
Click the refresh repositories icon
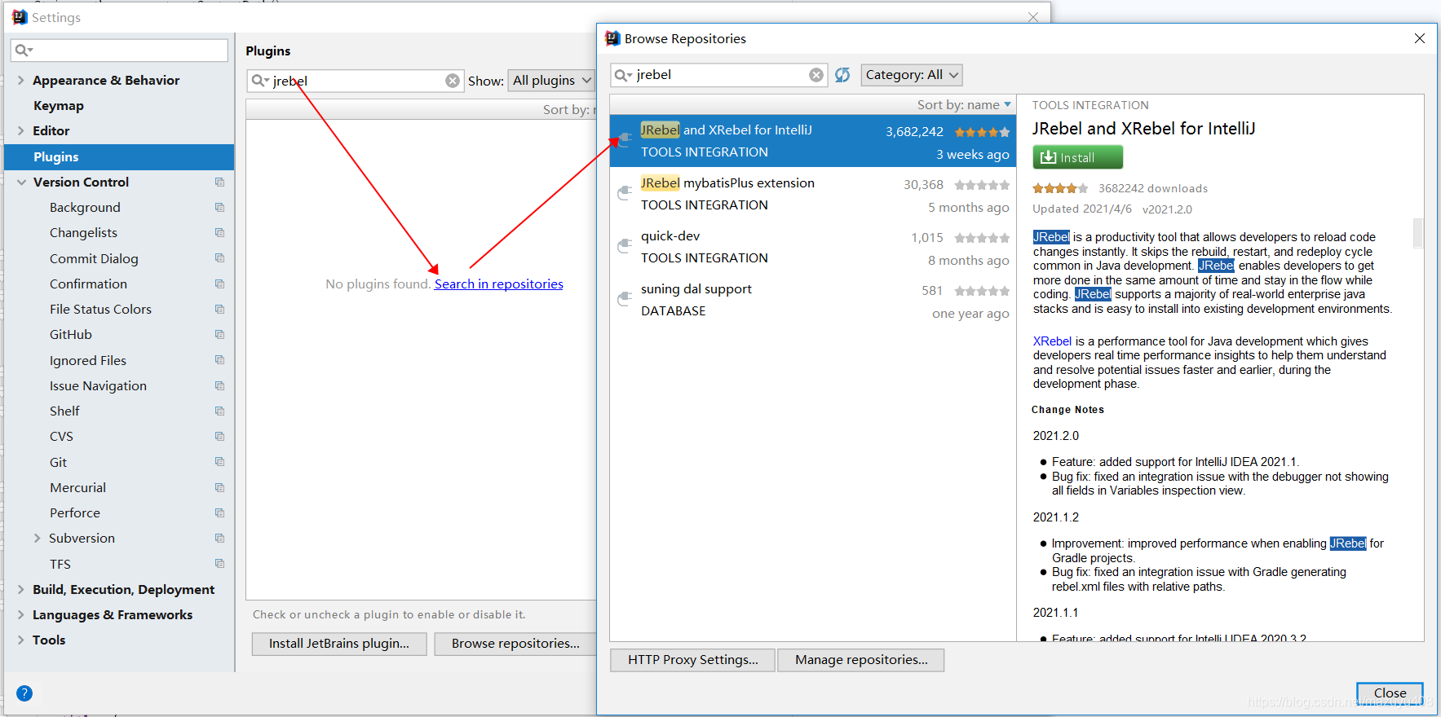coord(842,75)
